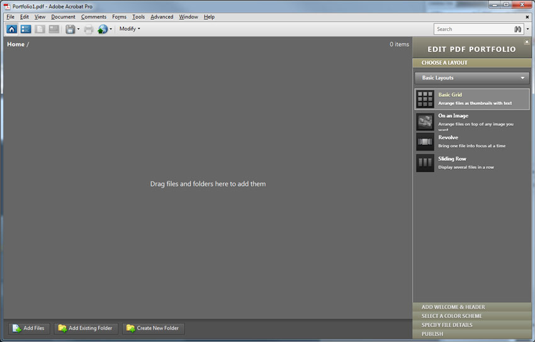Screen dimensions: 535x342
Task: Switch to file details list view
Action: (26, 29)
